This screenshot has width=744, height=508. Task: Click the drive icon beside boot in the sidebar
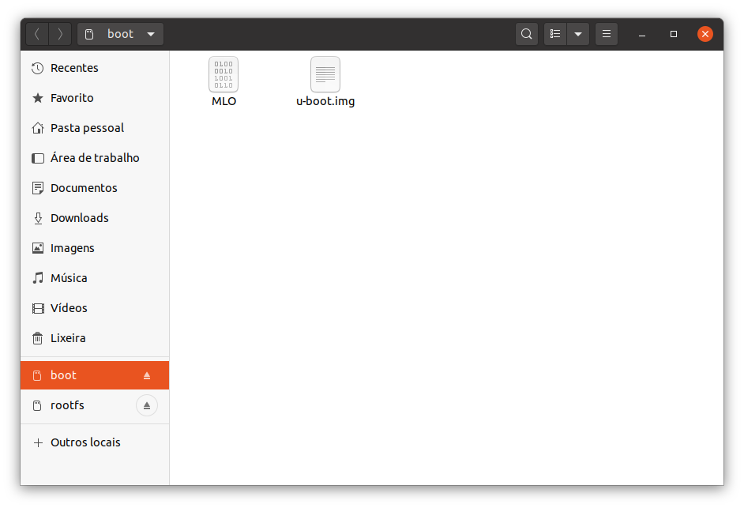coord(37,375)
